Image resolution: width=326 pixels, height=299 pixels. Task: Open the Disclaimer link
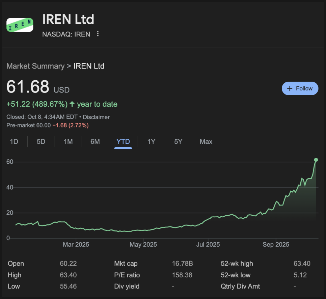pyautogui.click(x=96, y=117)
